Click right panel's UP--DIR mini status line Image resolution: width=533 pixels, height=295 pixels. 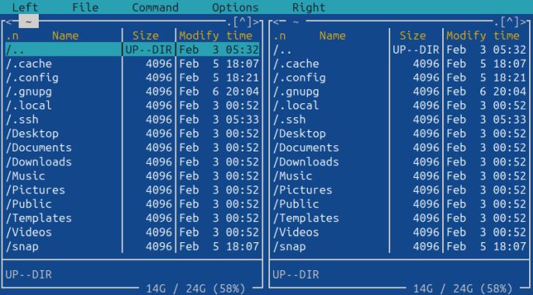tap(296, 274)
